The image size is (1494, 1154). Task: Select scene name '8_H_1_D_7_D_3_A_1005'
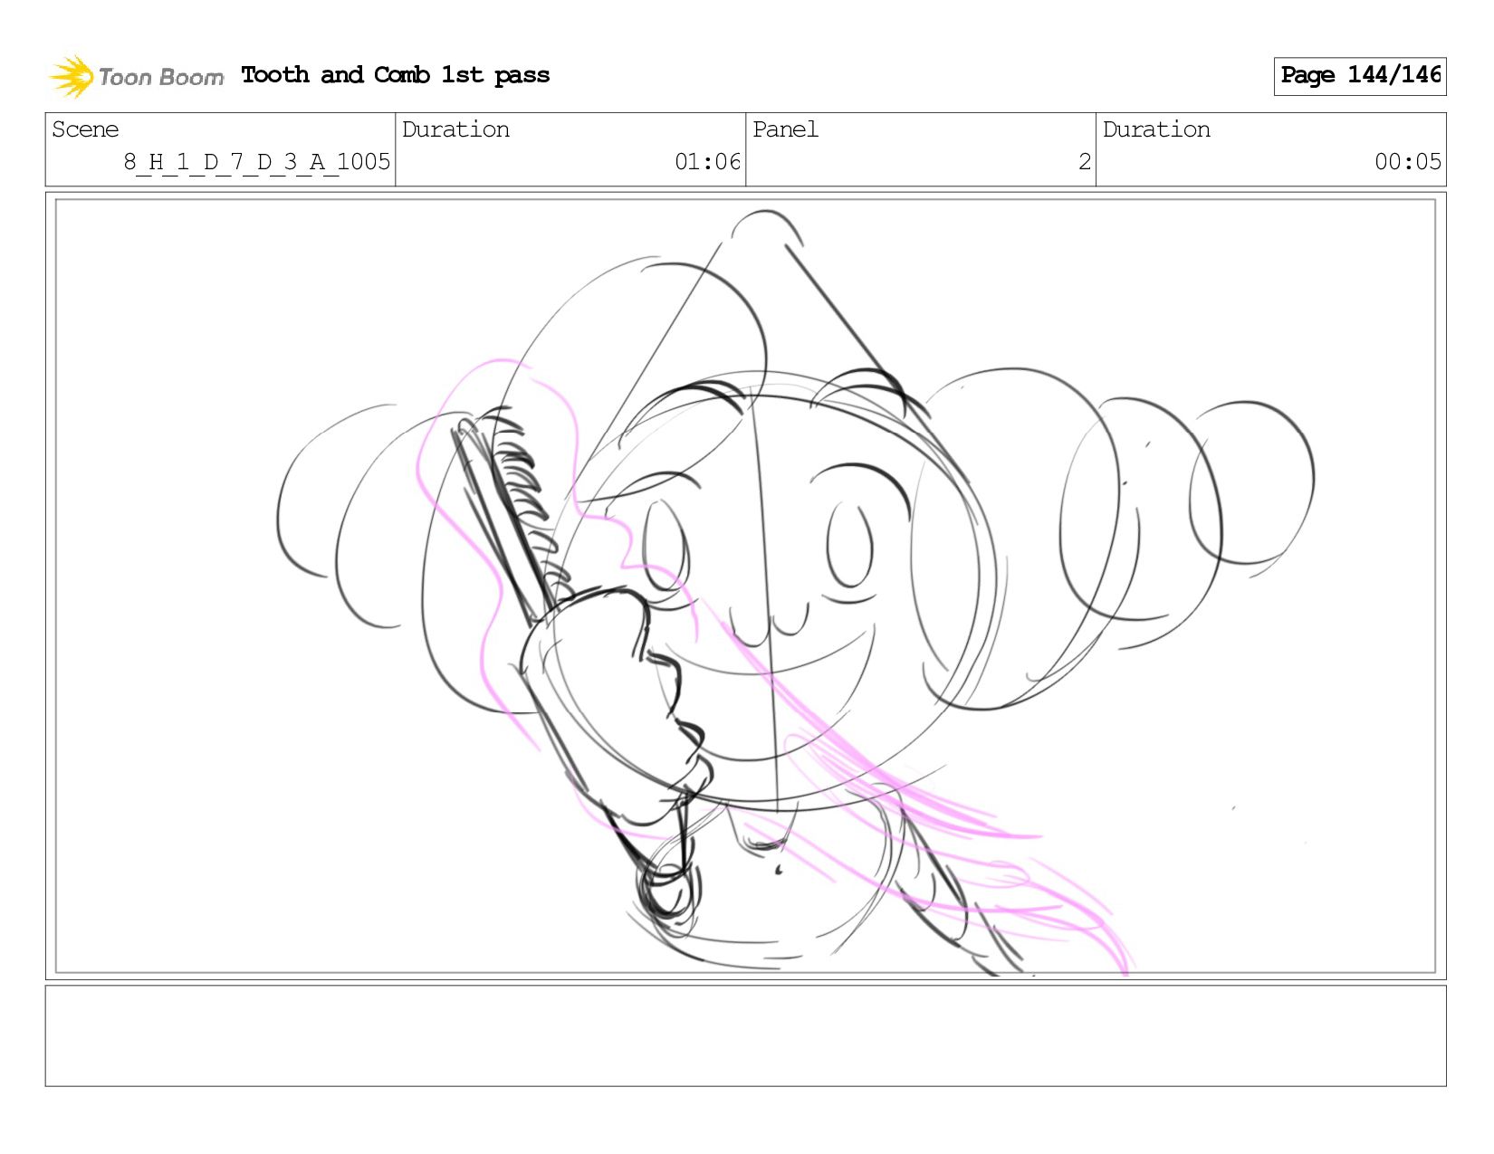(x=257, y=162)
